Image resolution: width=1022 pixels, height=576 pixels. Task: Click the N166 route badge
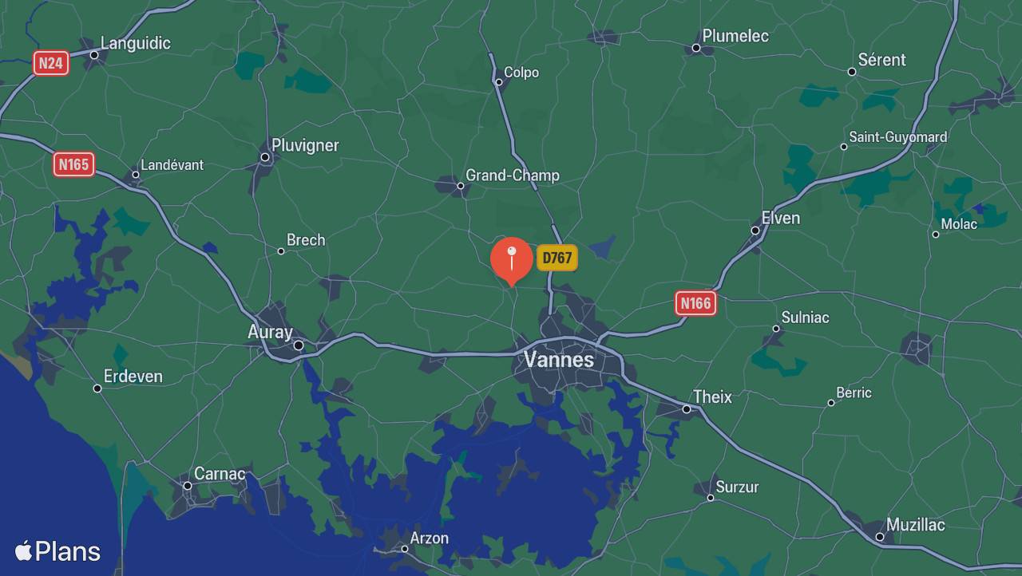click(x=695, y=303)
